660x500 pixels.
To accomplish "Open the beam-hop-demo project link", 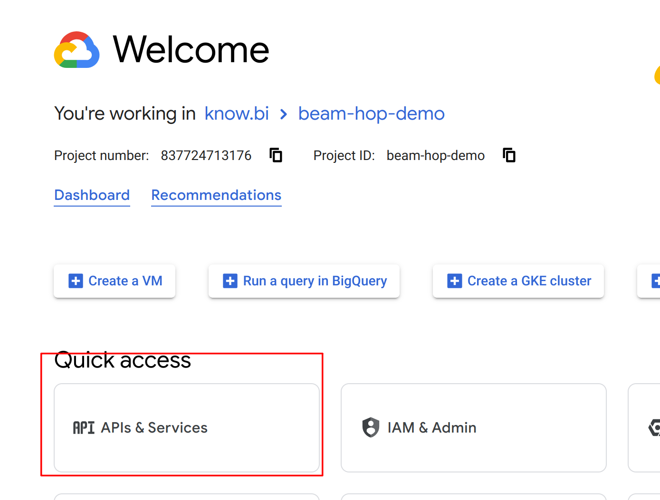I will pyautogui.click(x=371, y=114).
